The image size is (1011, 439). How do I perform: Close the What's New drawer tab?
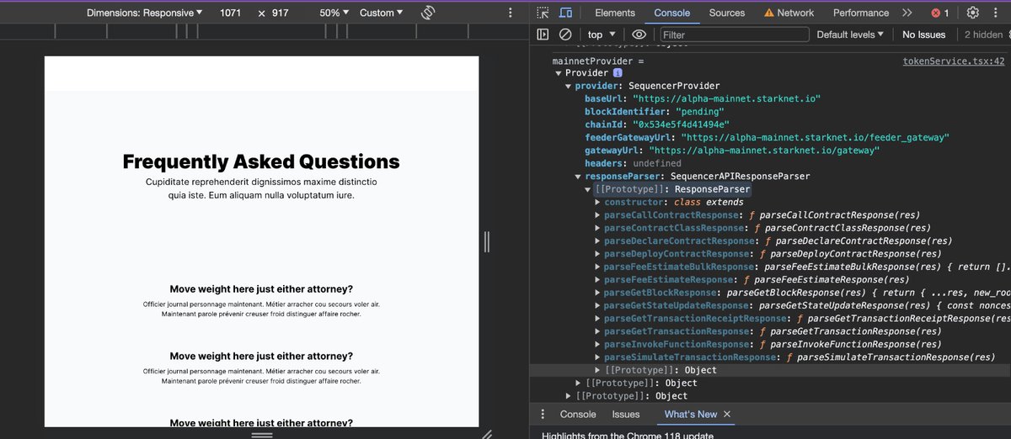pyautogui.click(x=727, y=414)
